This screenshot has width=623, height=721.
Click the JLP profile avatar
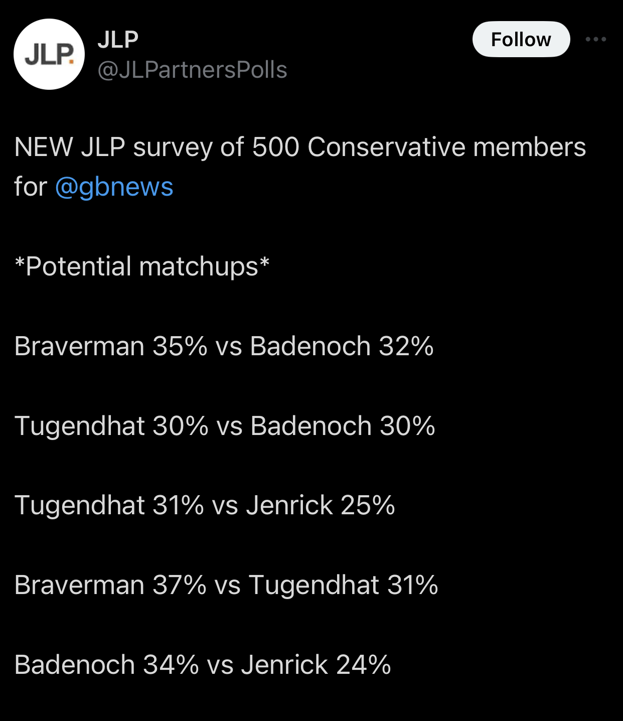(x=49, y=54)
